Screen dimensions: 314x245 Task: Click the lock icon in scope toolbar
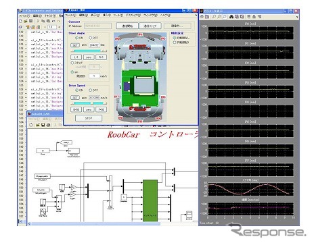pos(254,17)
